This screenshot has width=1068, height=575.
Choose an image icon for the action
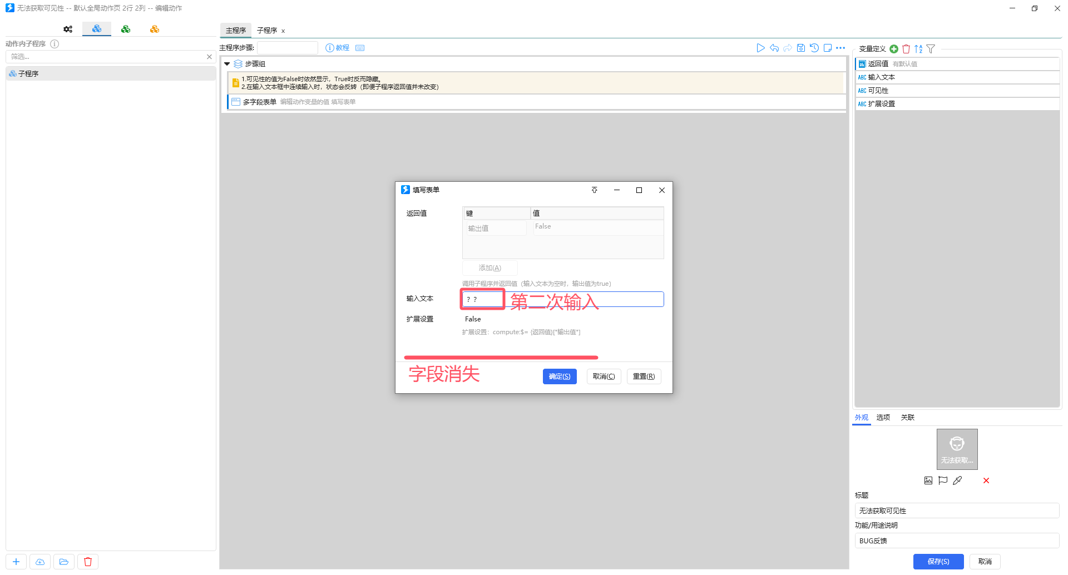[928, 480]
